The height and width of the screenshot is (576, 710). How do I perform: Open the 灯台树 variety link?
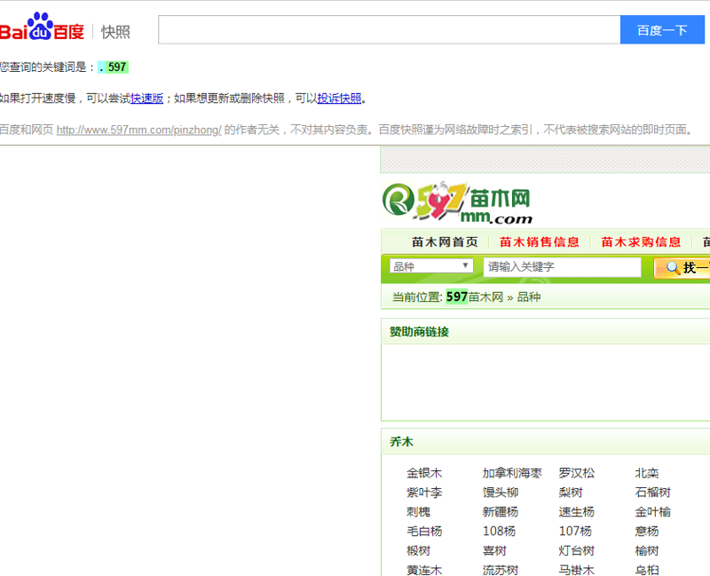pyautogui.click(x=576, y=551)
